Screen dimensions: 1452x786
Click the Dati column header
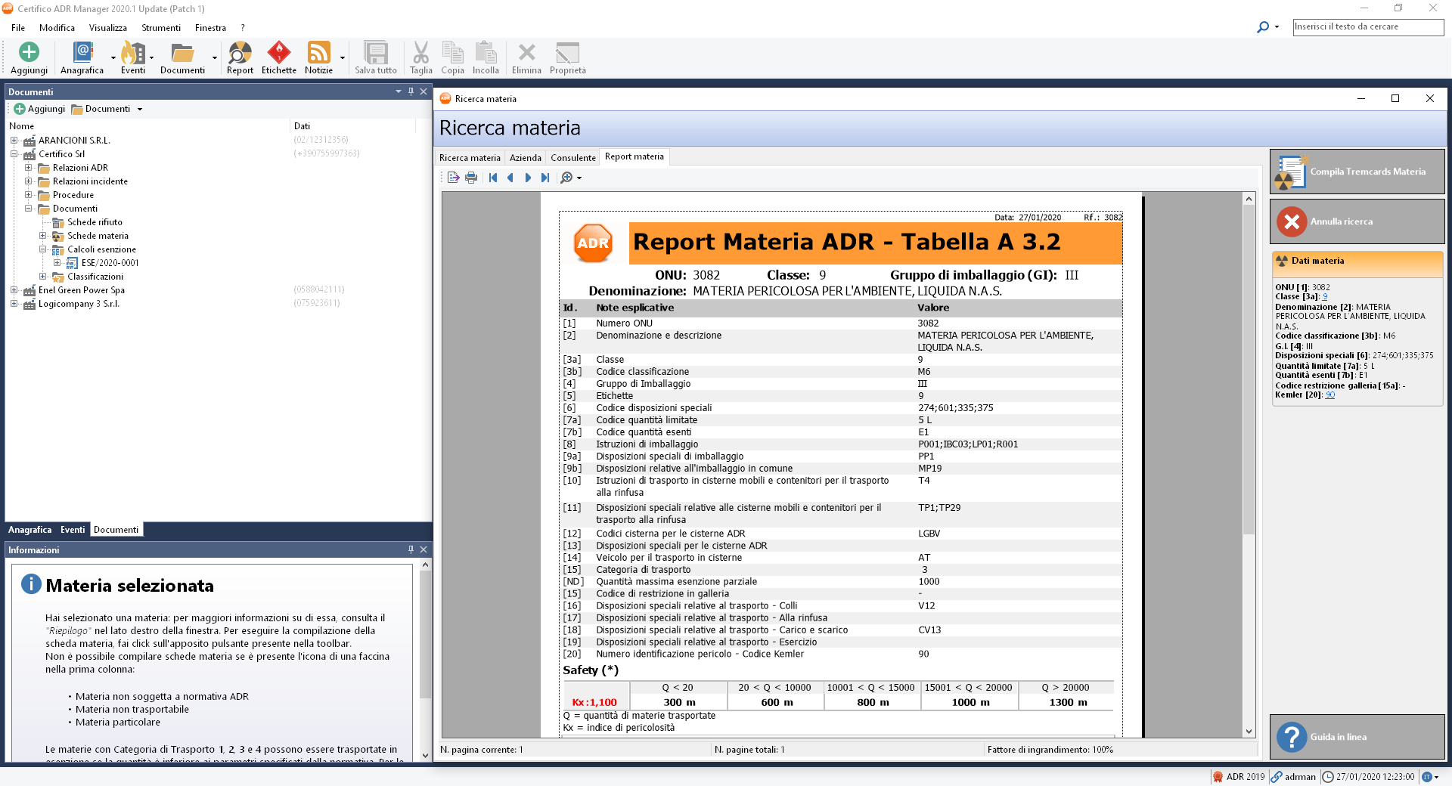[352, 126]
